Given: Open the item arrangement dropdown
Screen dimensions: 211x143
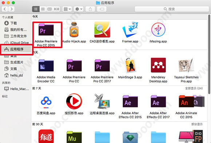Looking at the screenshot, I should pyautogui.click(x=67, y=9).
